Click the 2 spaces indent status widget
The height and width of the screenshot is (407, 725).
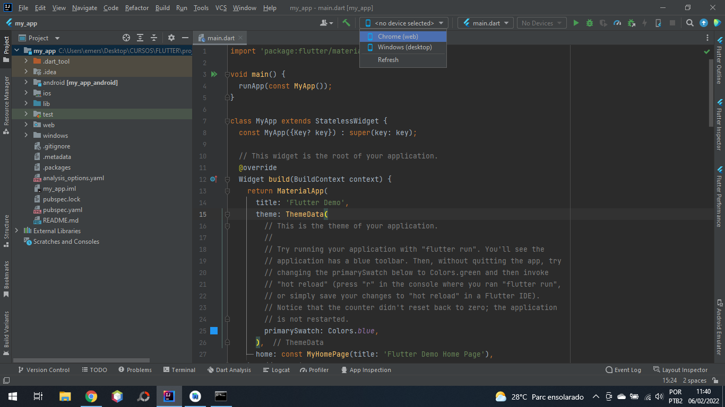pos(695,381)
